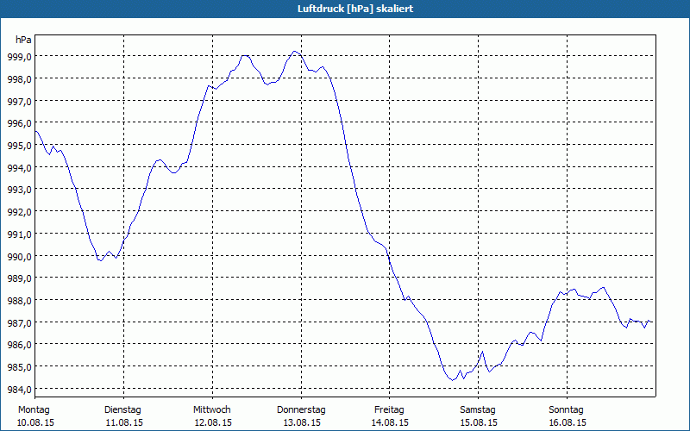Image resolution: width=690 pixels, height=431 pixels.
Task: Click the chart title 'Luftdruck [hPa] skaliert'
Action: (x=344, y=8)
